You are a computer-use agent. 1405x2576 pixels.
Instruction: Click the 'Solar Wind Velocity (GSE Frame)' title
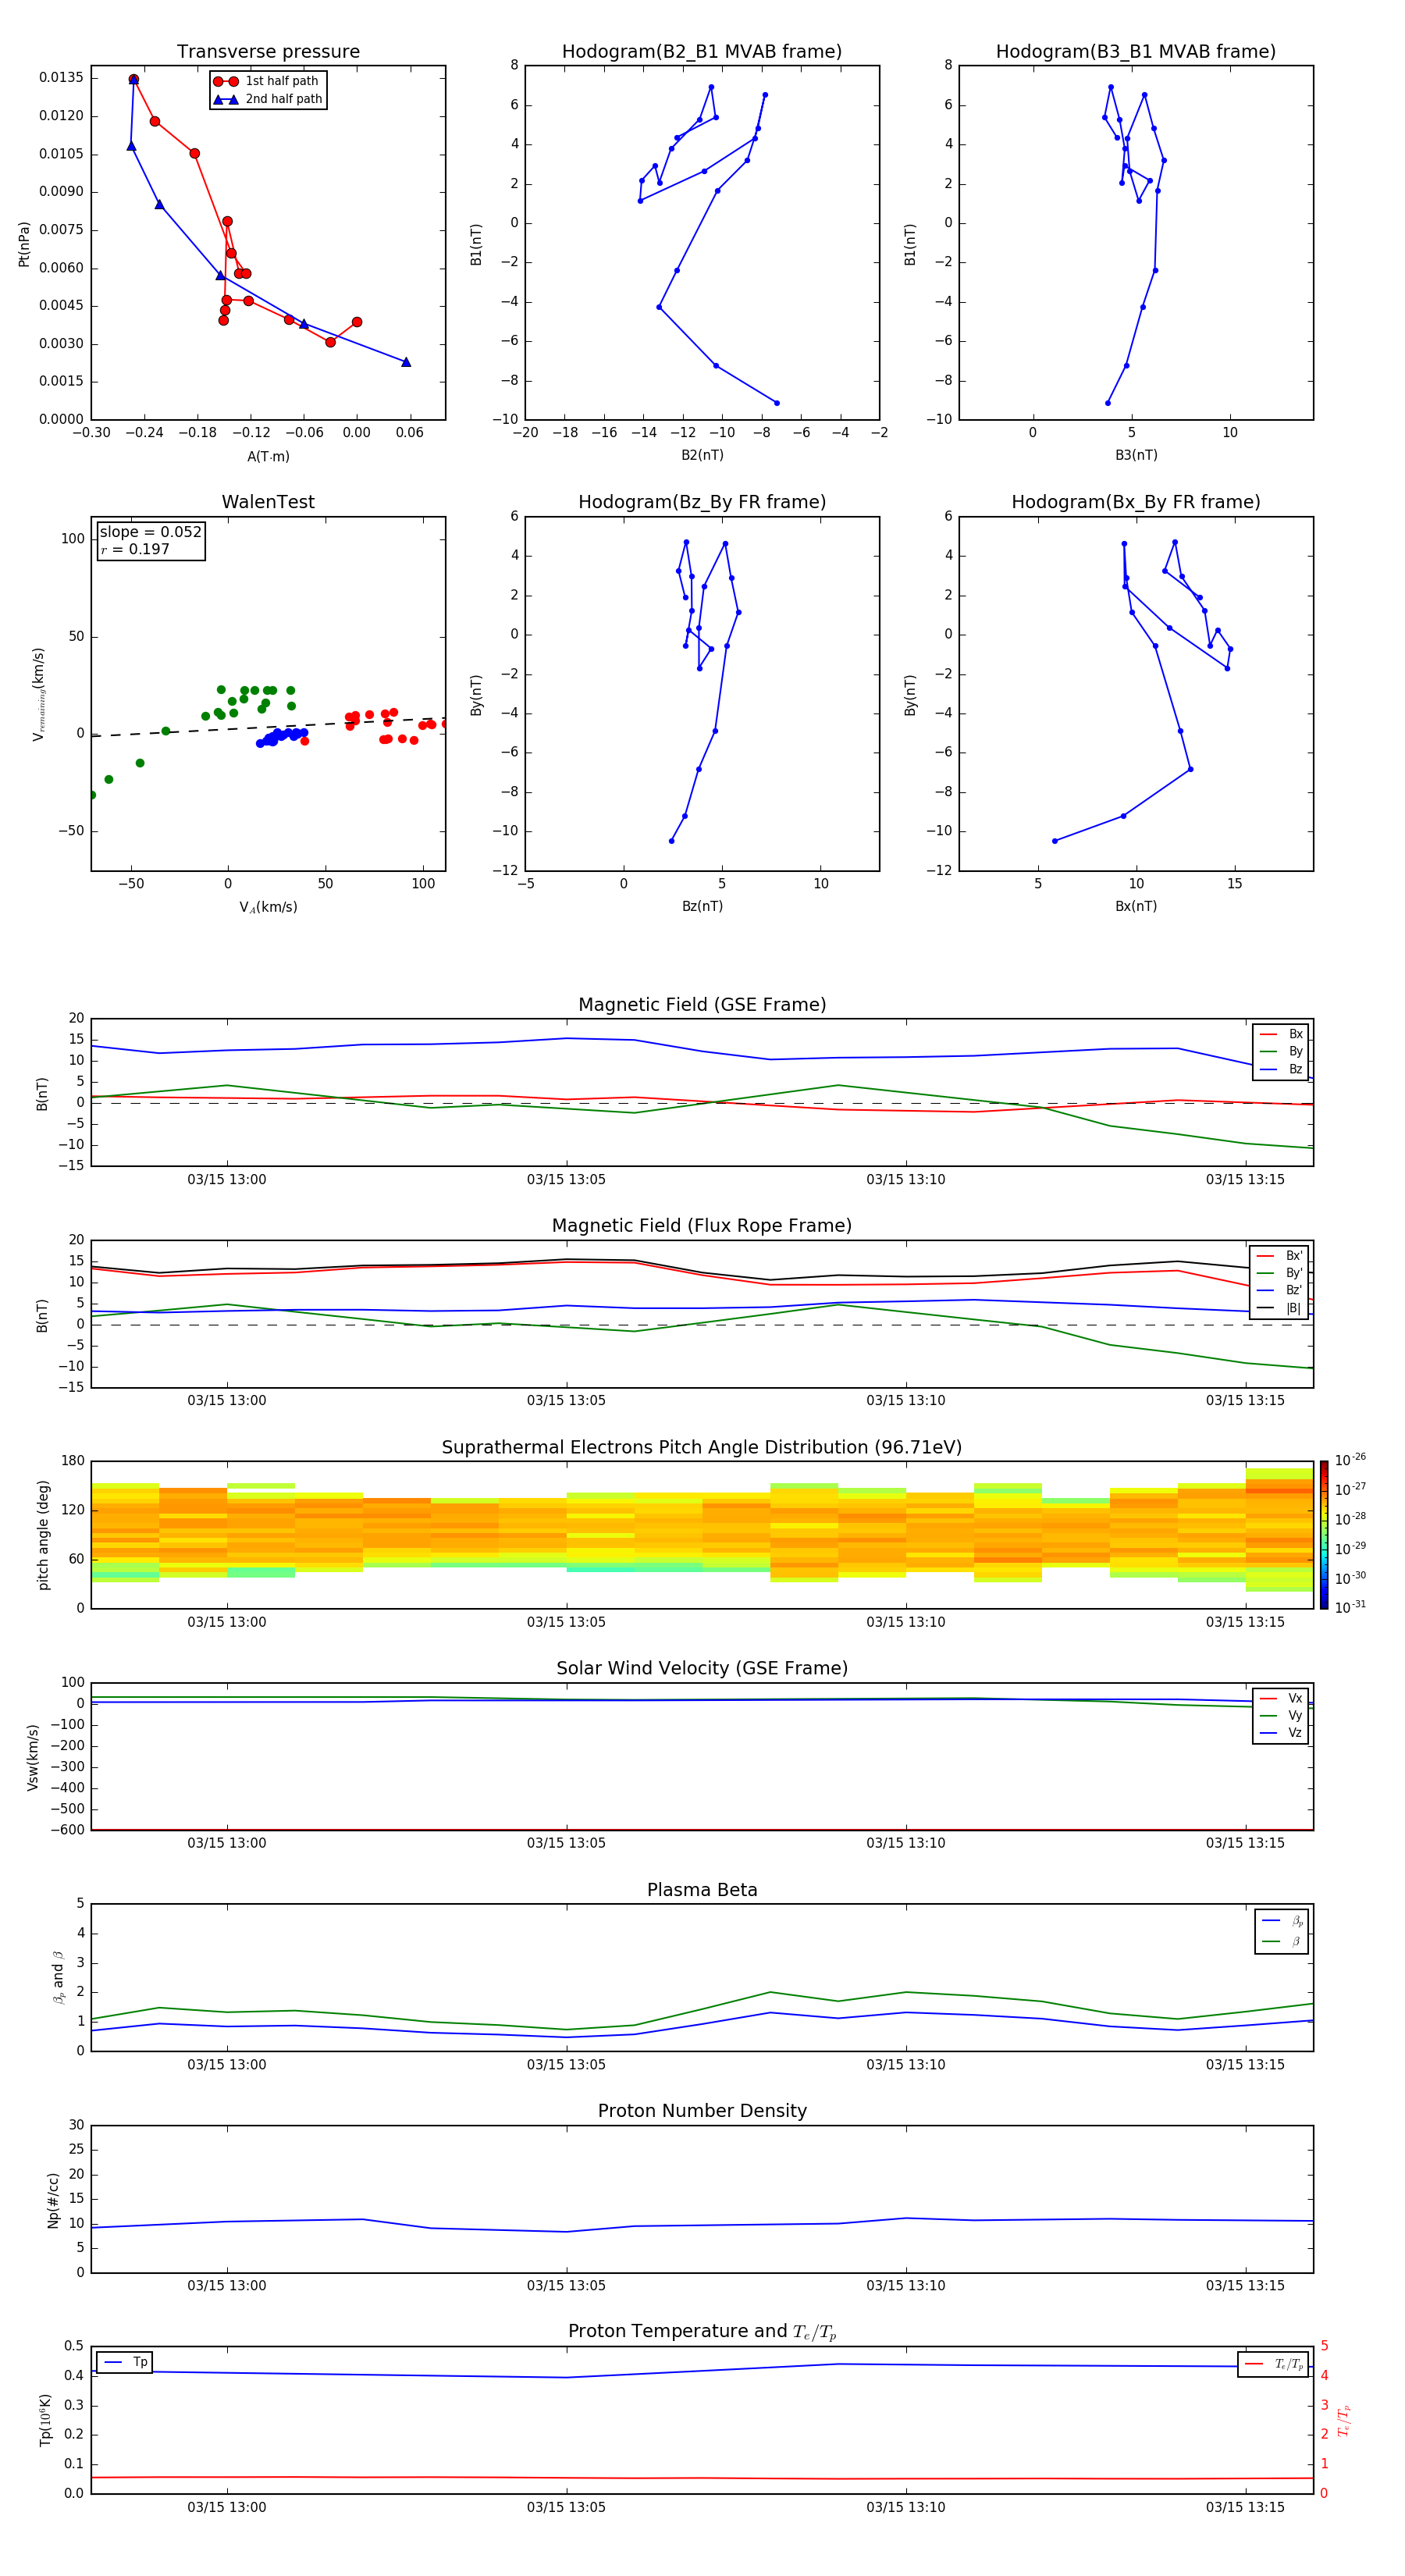tap(702, 1668)
